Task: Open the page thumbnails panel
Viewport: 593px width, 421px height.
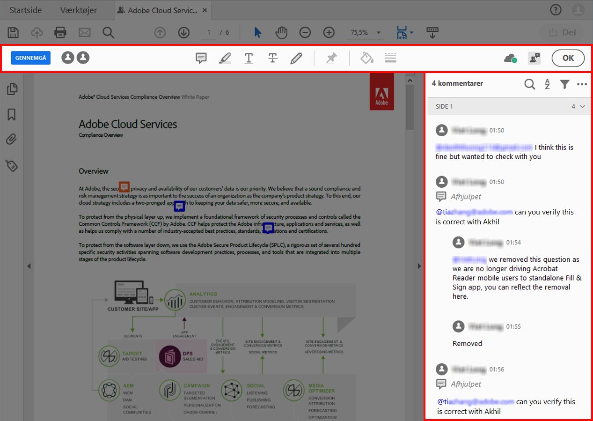Action: [x=12, y=89]
